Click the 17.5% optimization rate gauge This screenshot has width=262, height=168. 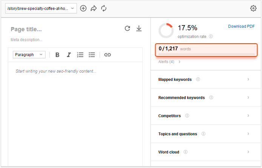166,30
